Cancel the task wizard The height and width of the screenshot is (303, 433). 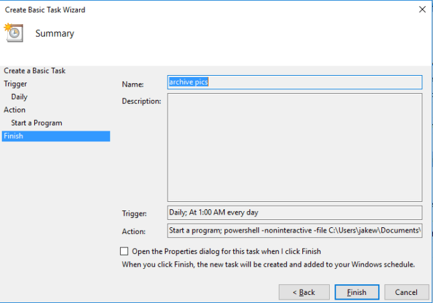point(406,292)
